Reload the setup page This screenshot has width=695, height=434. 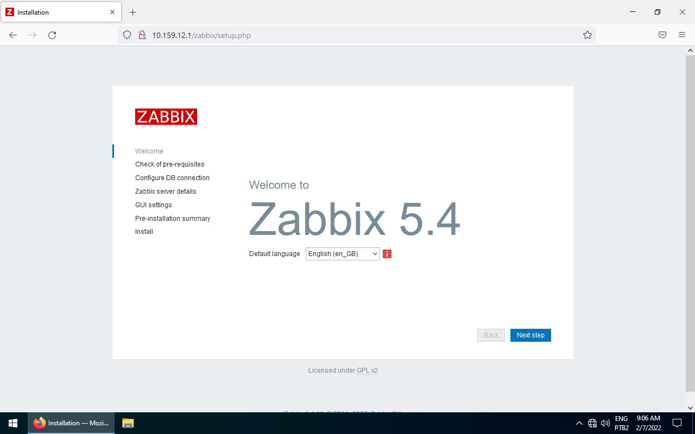(x=52, y=35)
